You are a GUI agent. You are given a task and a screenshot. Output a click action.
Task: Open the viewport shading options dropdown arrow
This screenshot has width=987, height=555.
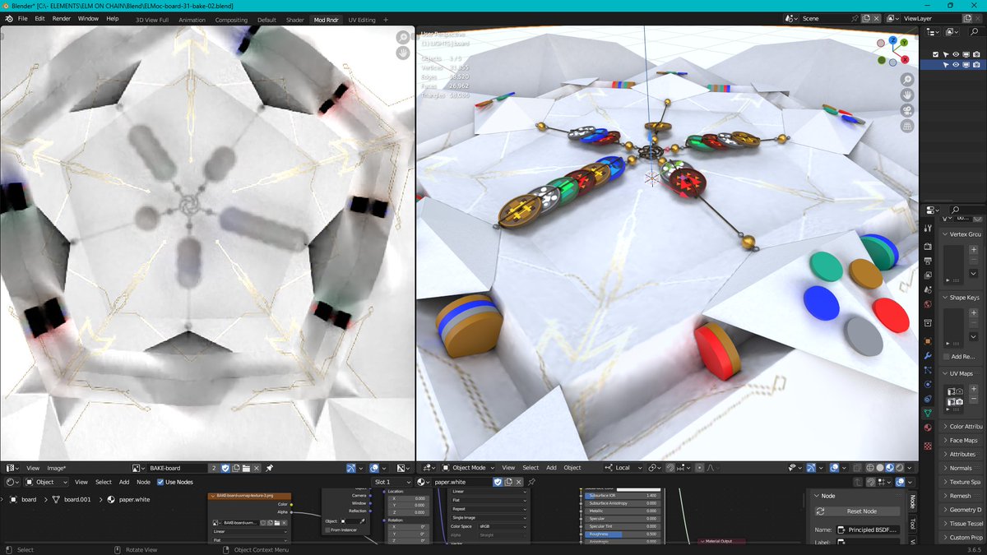point(910,468)
